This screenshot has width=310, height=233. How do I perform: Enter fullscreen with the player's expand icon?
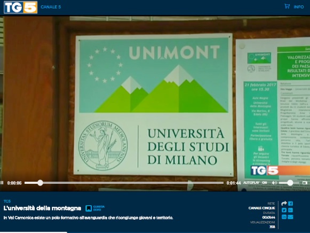click(305, 183)
